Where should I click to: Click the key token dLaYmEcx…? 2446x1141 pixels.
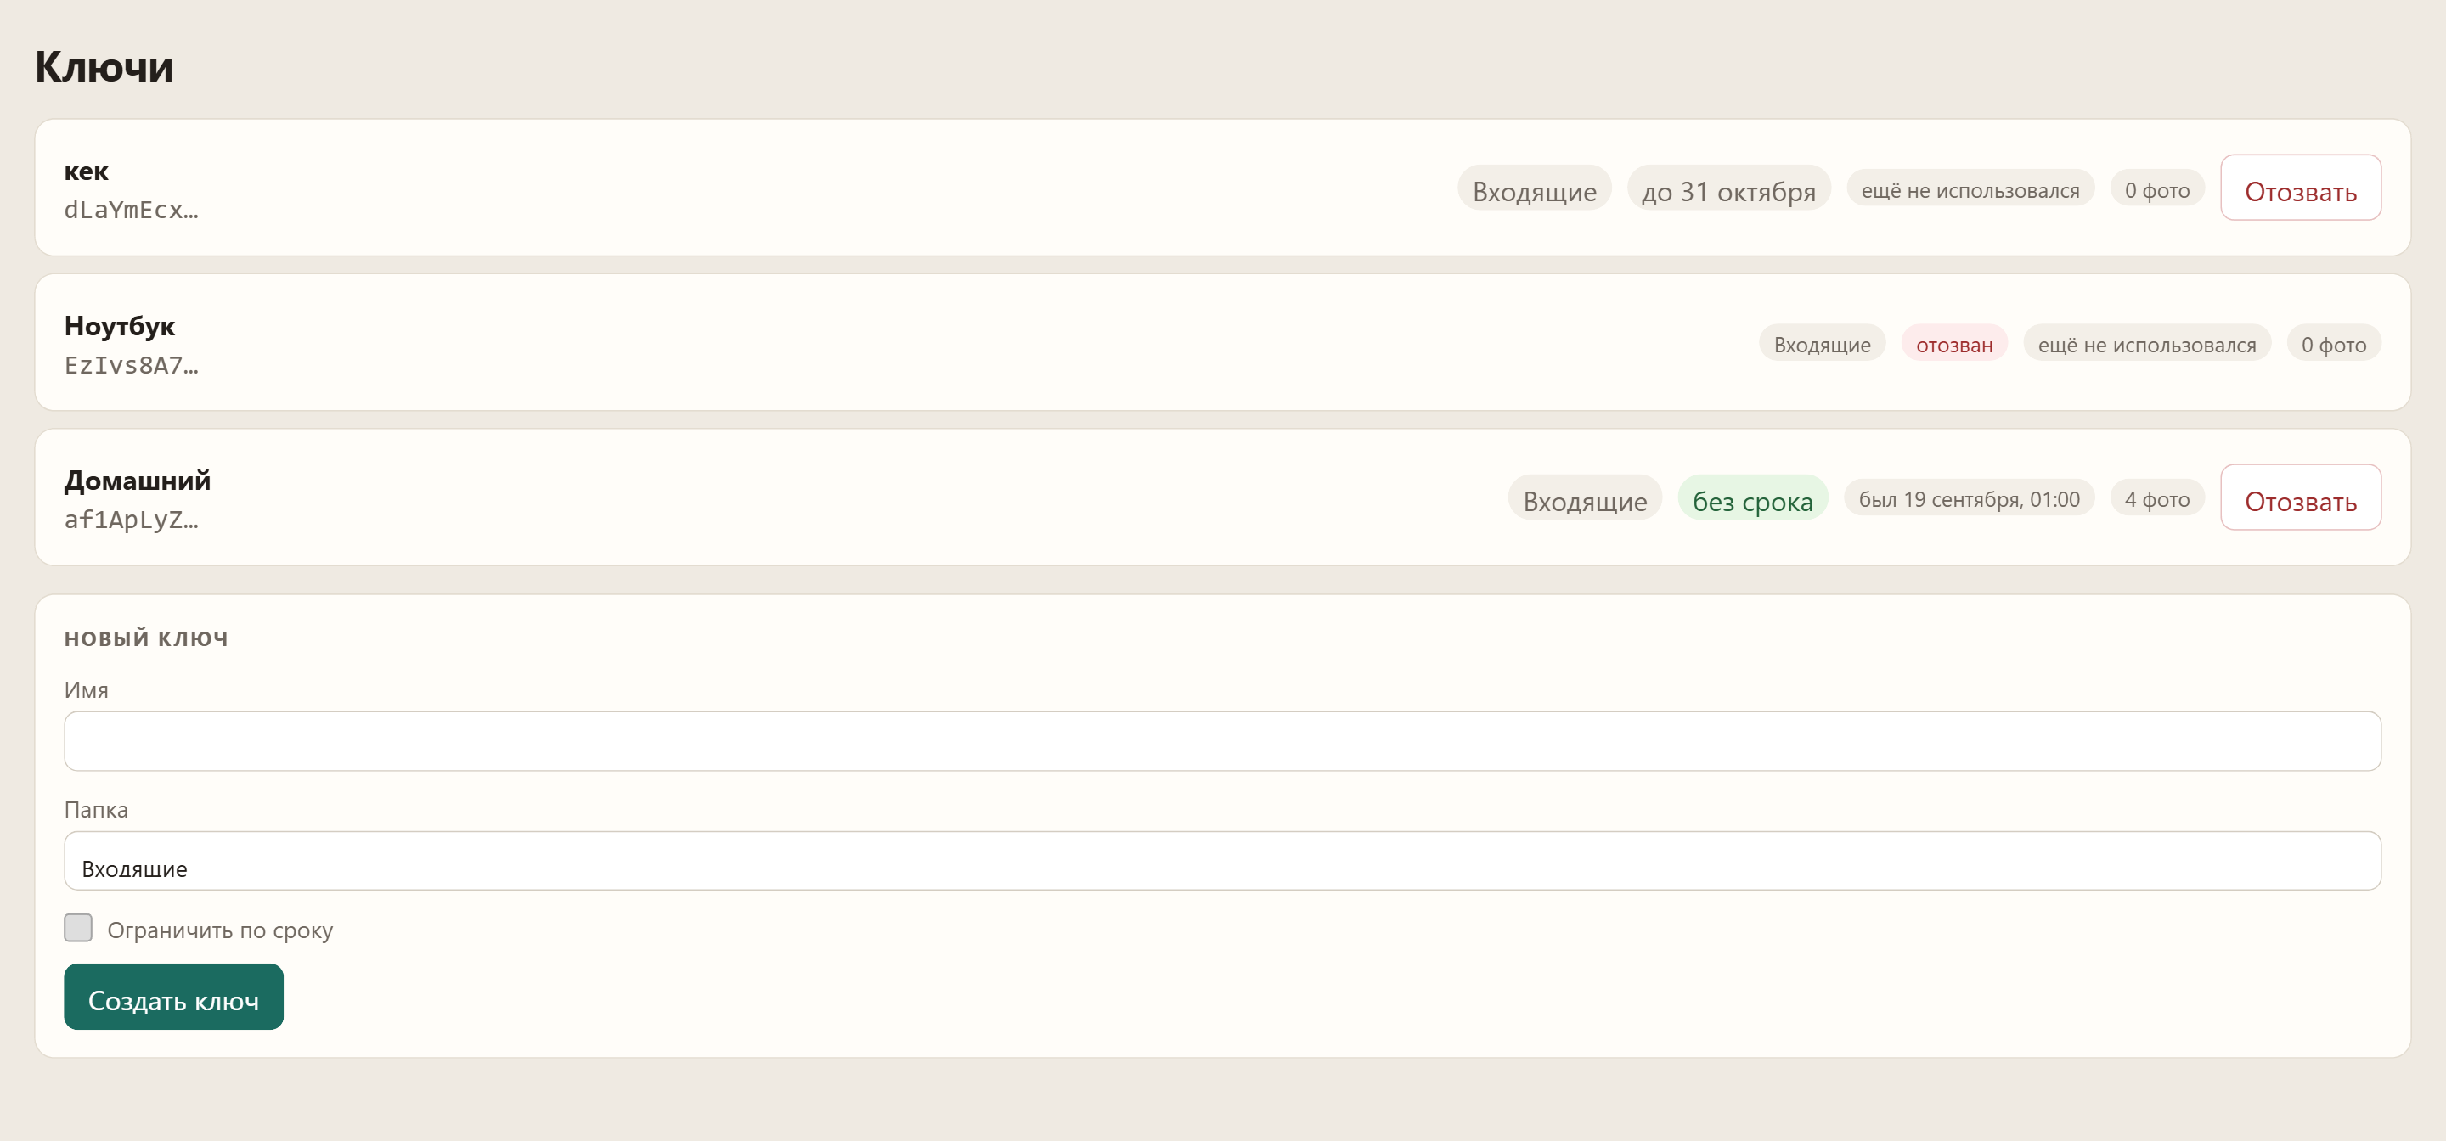[x=132, y=210]
